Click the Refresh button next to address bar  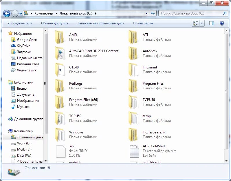click(153, 13)
